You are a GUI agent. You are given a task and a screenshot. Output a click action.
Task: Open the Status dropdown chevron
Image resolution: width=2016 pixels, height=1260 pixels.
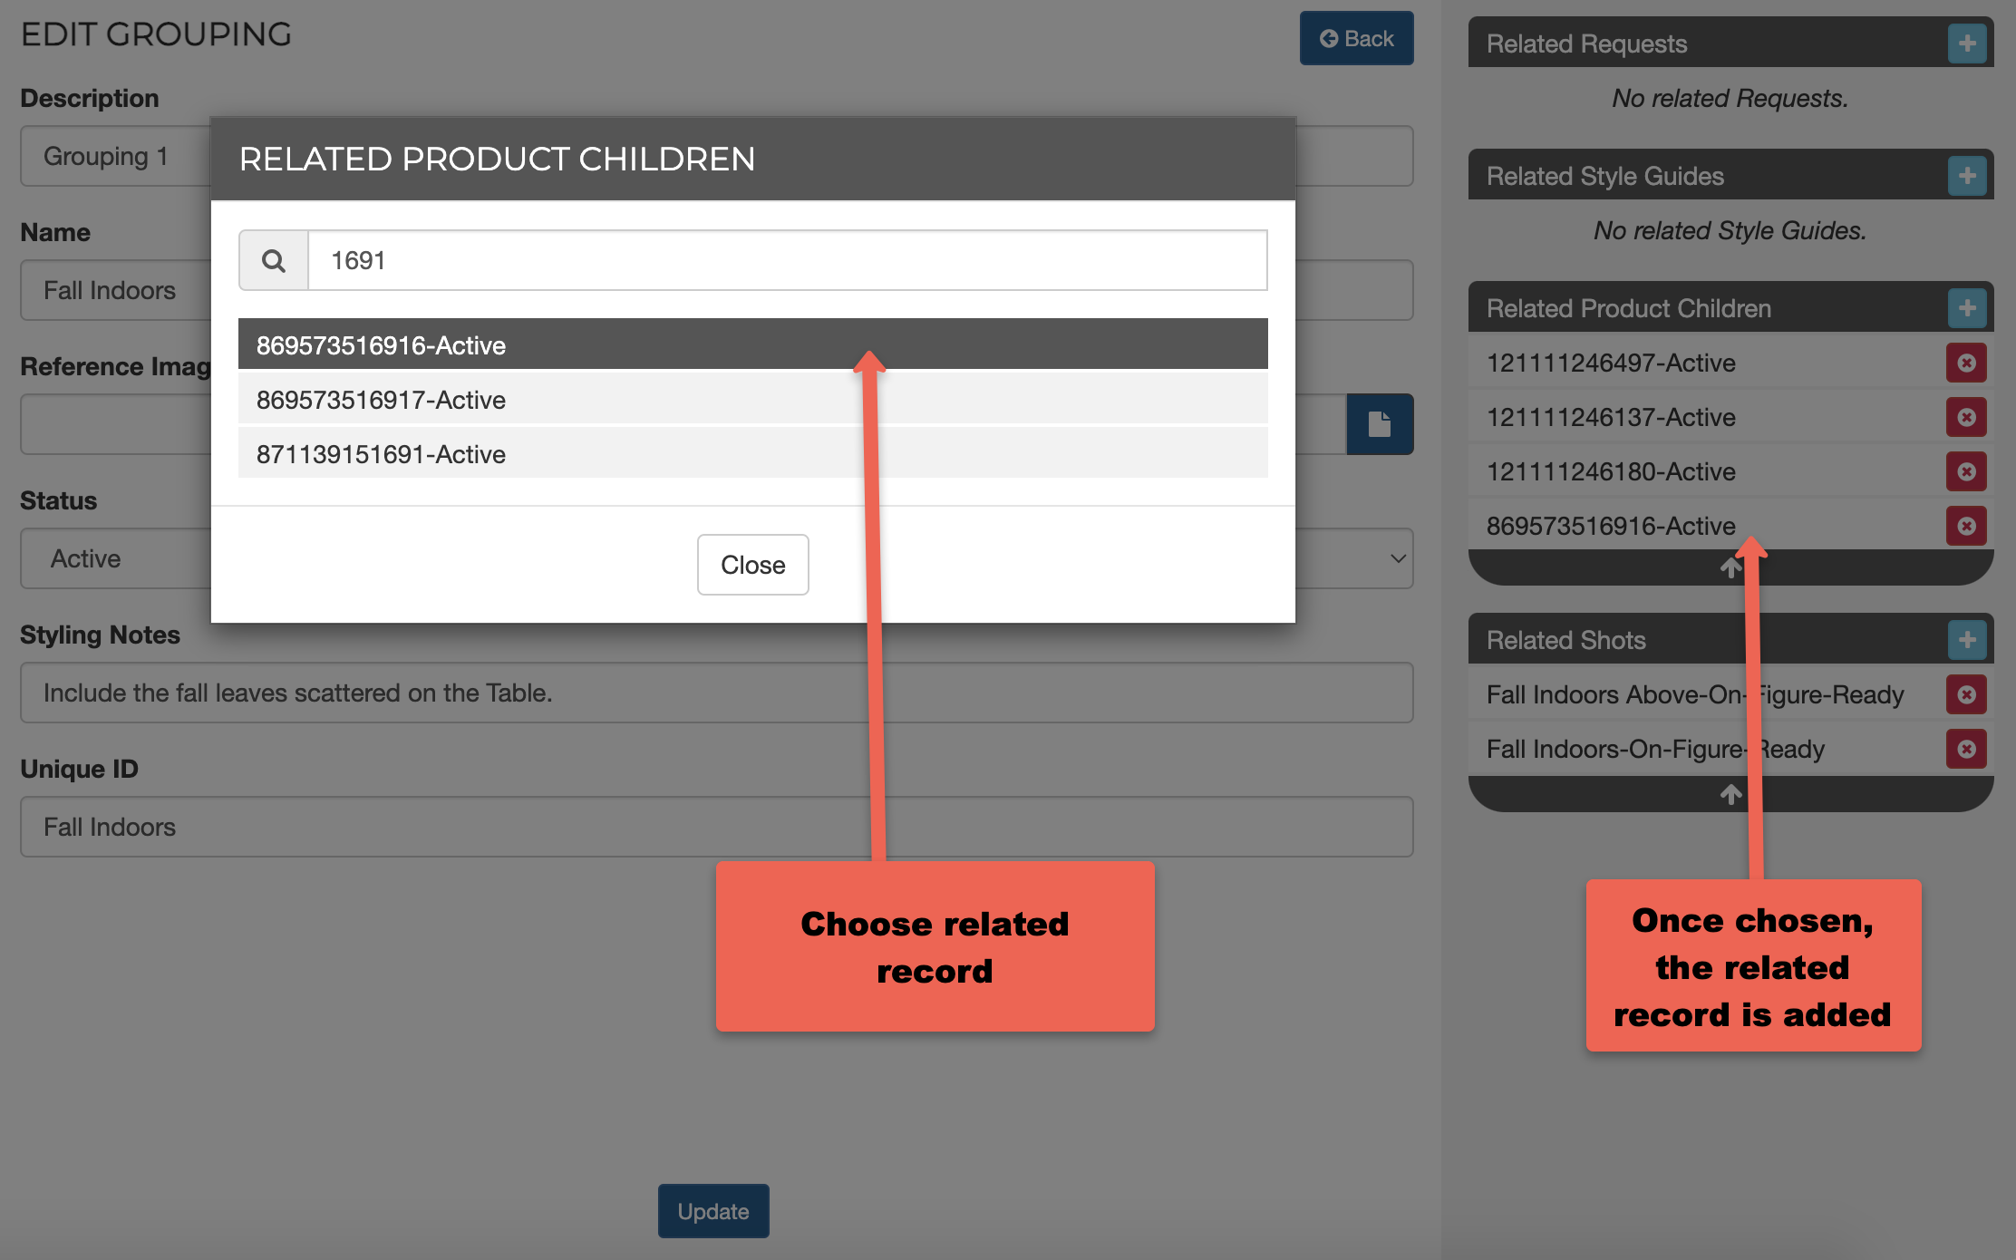pos(1398,558)
